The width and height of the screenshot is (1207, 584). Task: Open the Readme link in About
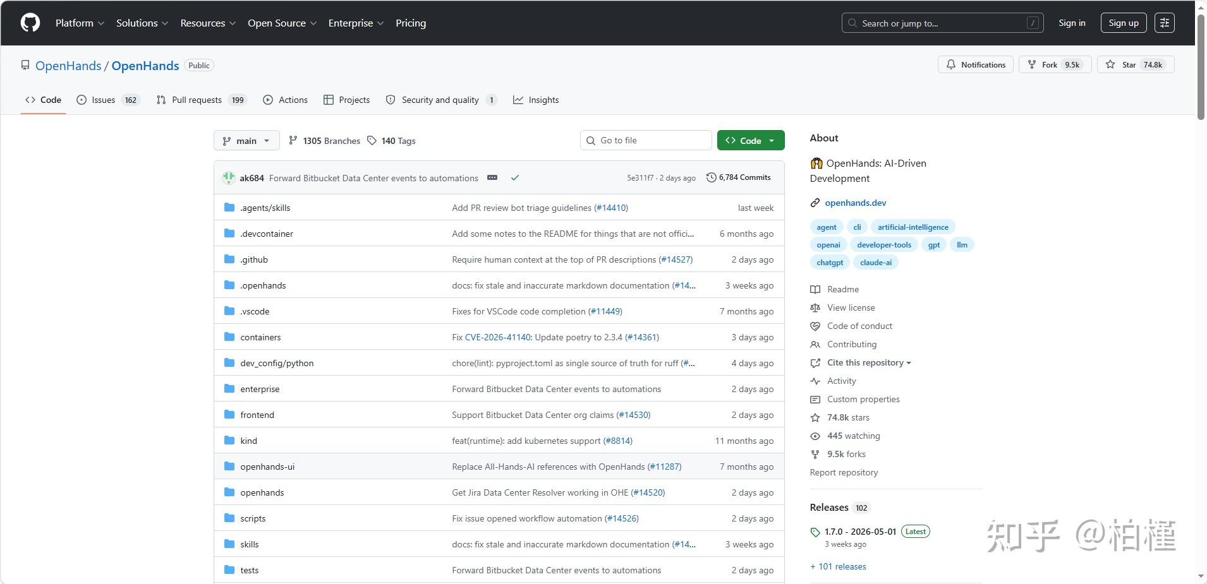pyautogui.click(x=834, y=289)
